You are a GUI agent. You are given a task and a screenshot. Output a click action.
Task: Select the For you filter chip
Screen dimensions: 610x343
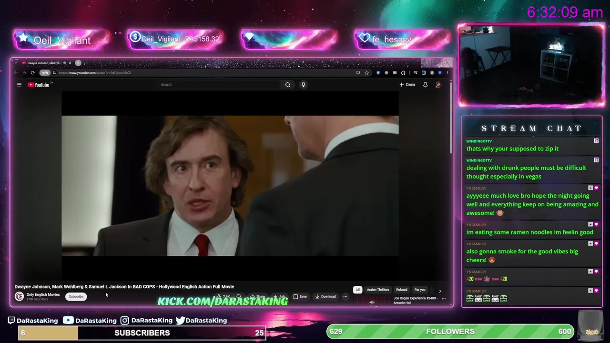(420, 290)
